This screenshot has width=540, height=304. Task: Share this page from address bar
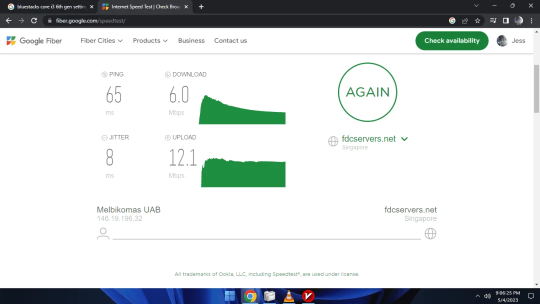pyautogui.click(x=464, y=20)
